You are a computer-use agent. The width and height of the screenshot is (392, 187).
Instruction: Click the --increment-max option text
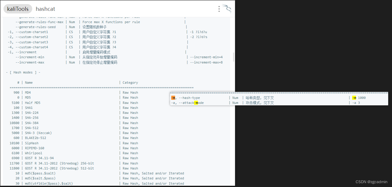click(30, 62)
